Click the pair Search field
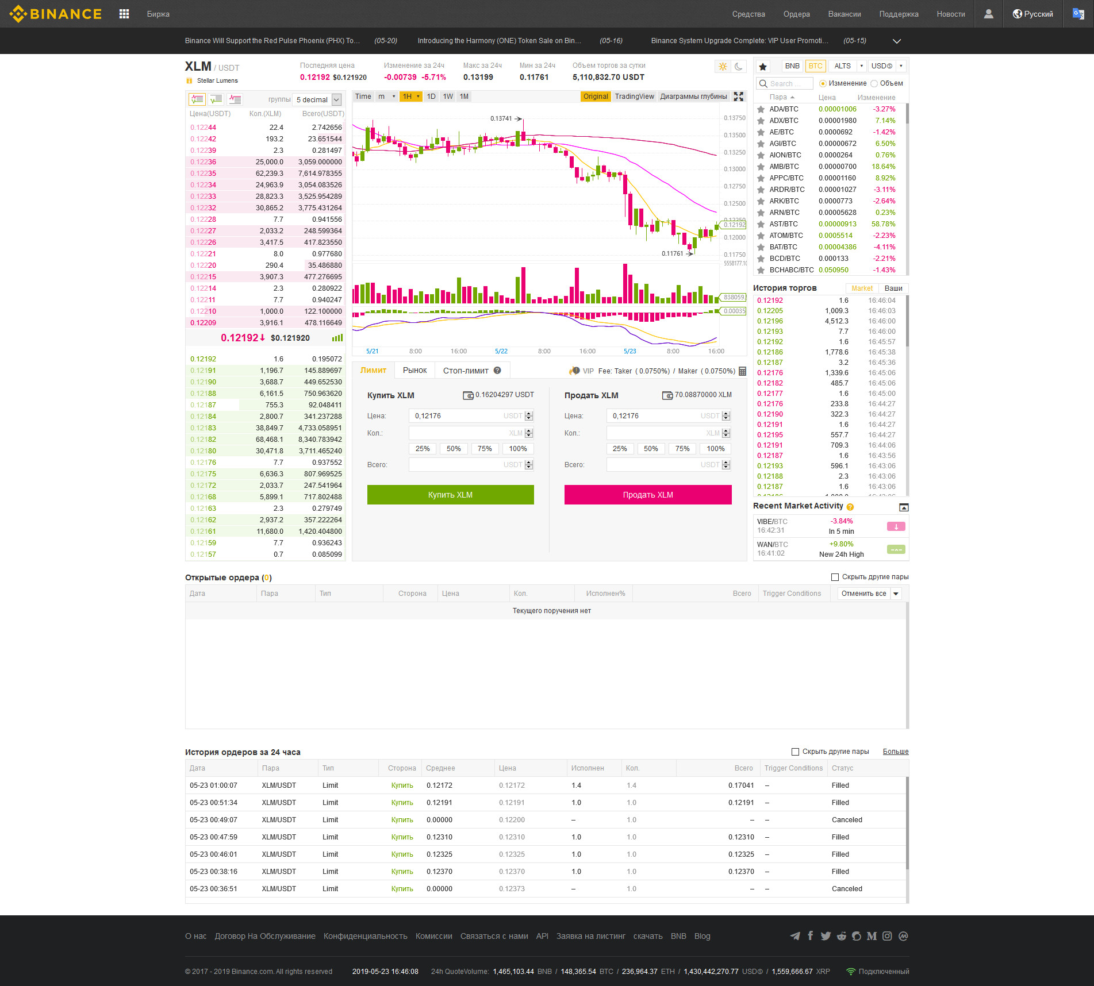1094x986 pixels. point(785,83)
